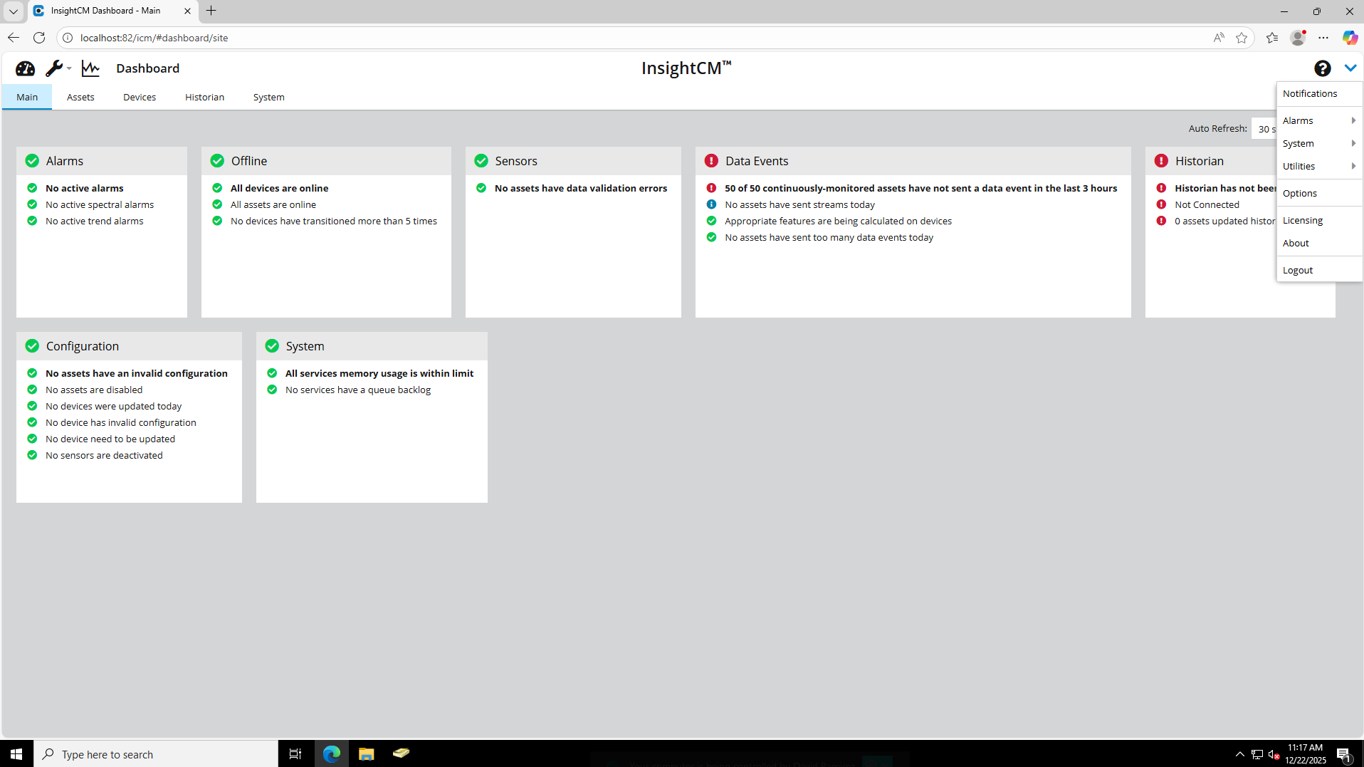
Task: Click 'No assets have sent streams today'
Action: point(800,204)
